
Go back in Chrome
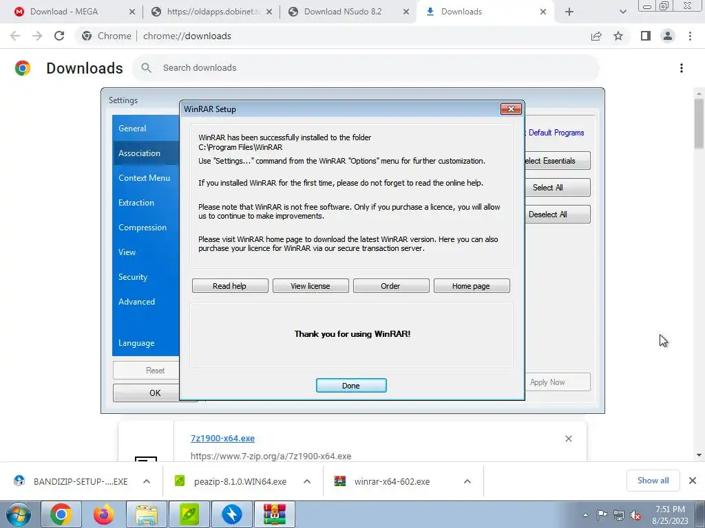point(15,36)
